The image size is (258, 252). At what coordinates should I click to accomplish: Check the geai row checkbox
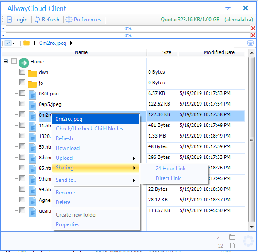tap(22, 210)
